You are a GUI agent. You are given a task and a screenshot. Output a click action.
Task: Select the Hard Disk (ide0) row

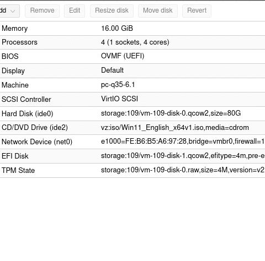point(132,113)
